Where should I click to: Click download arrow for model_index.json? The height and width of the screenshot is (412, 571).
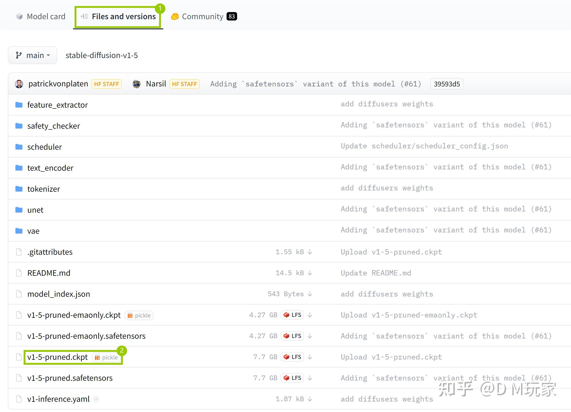[x=310, y=294]
